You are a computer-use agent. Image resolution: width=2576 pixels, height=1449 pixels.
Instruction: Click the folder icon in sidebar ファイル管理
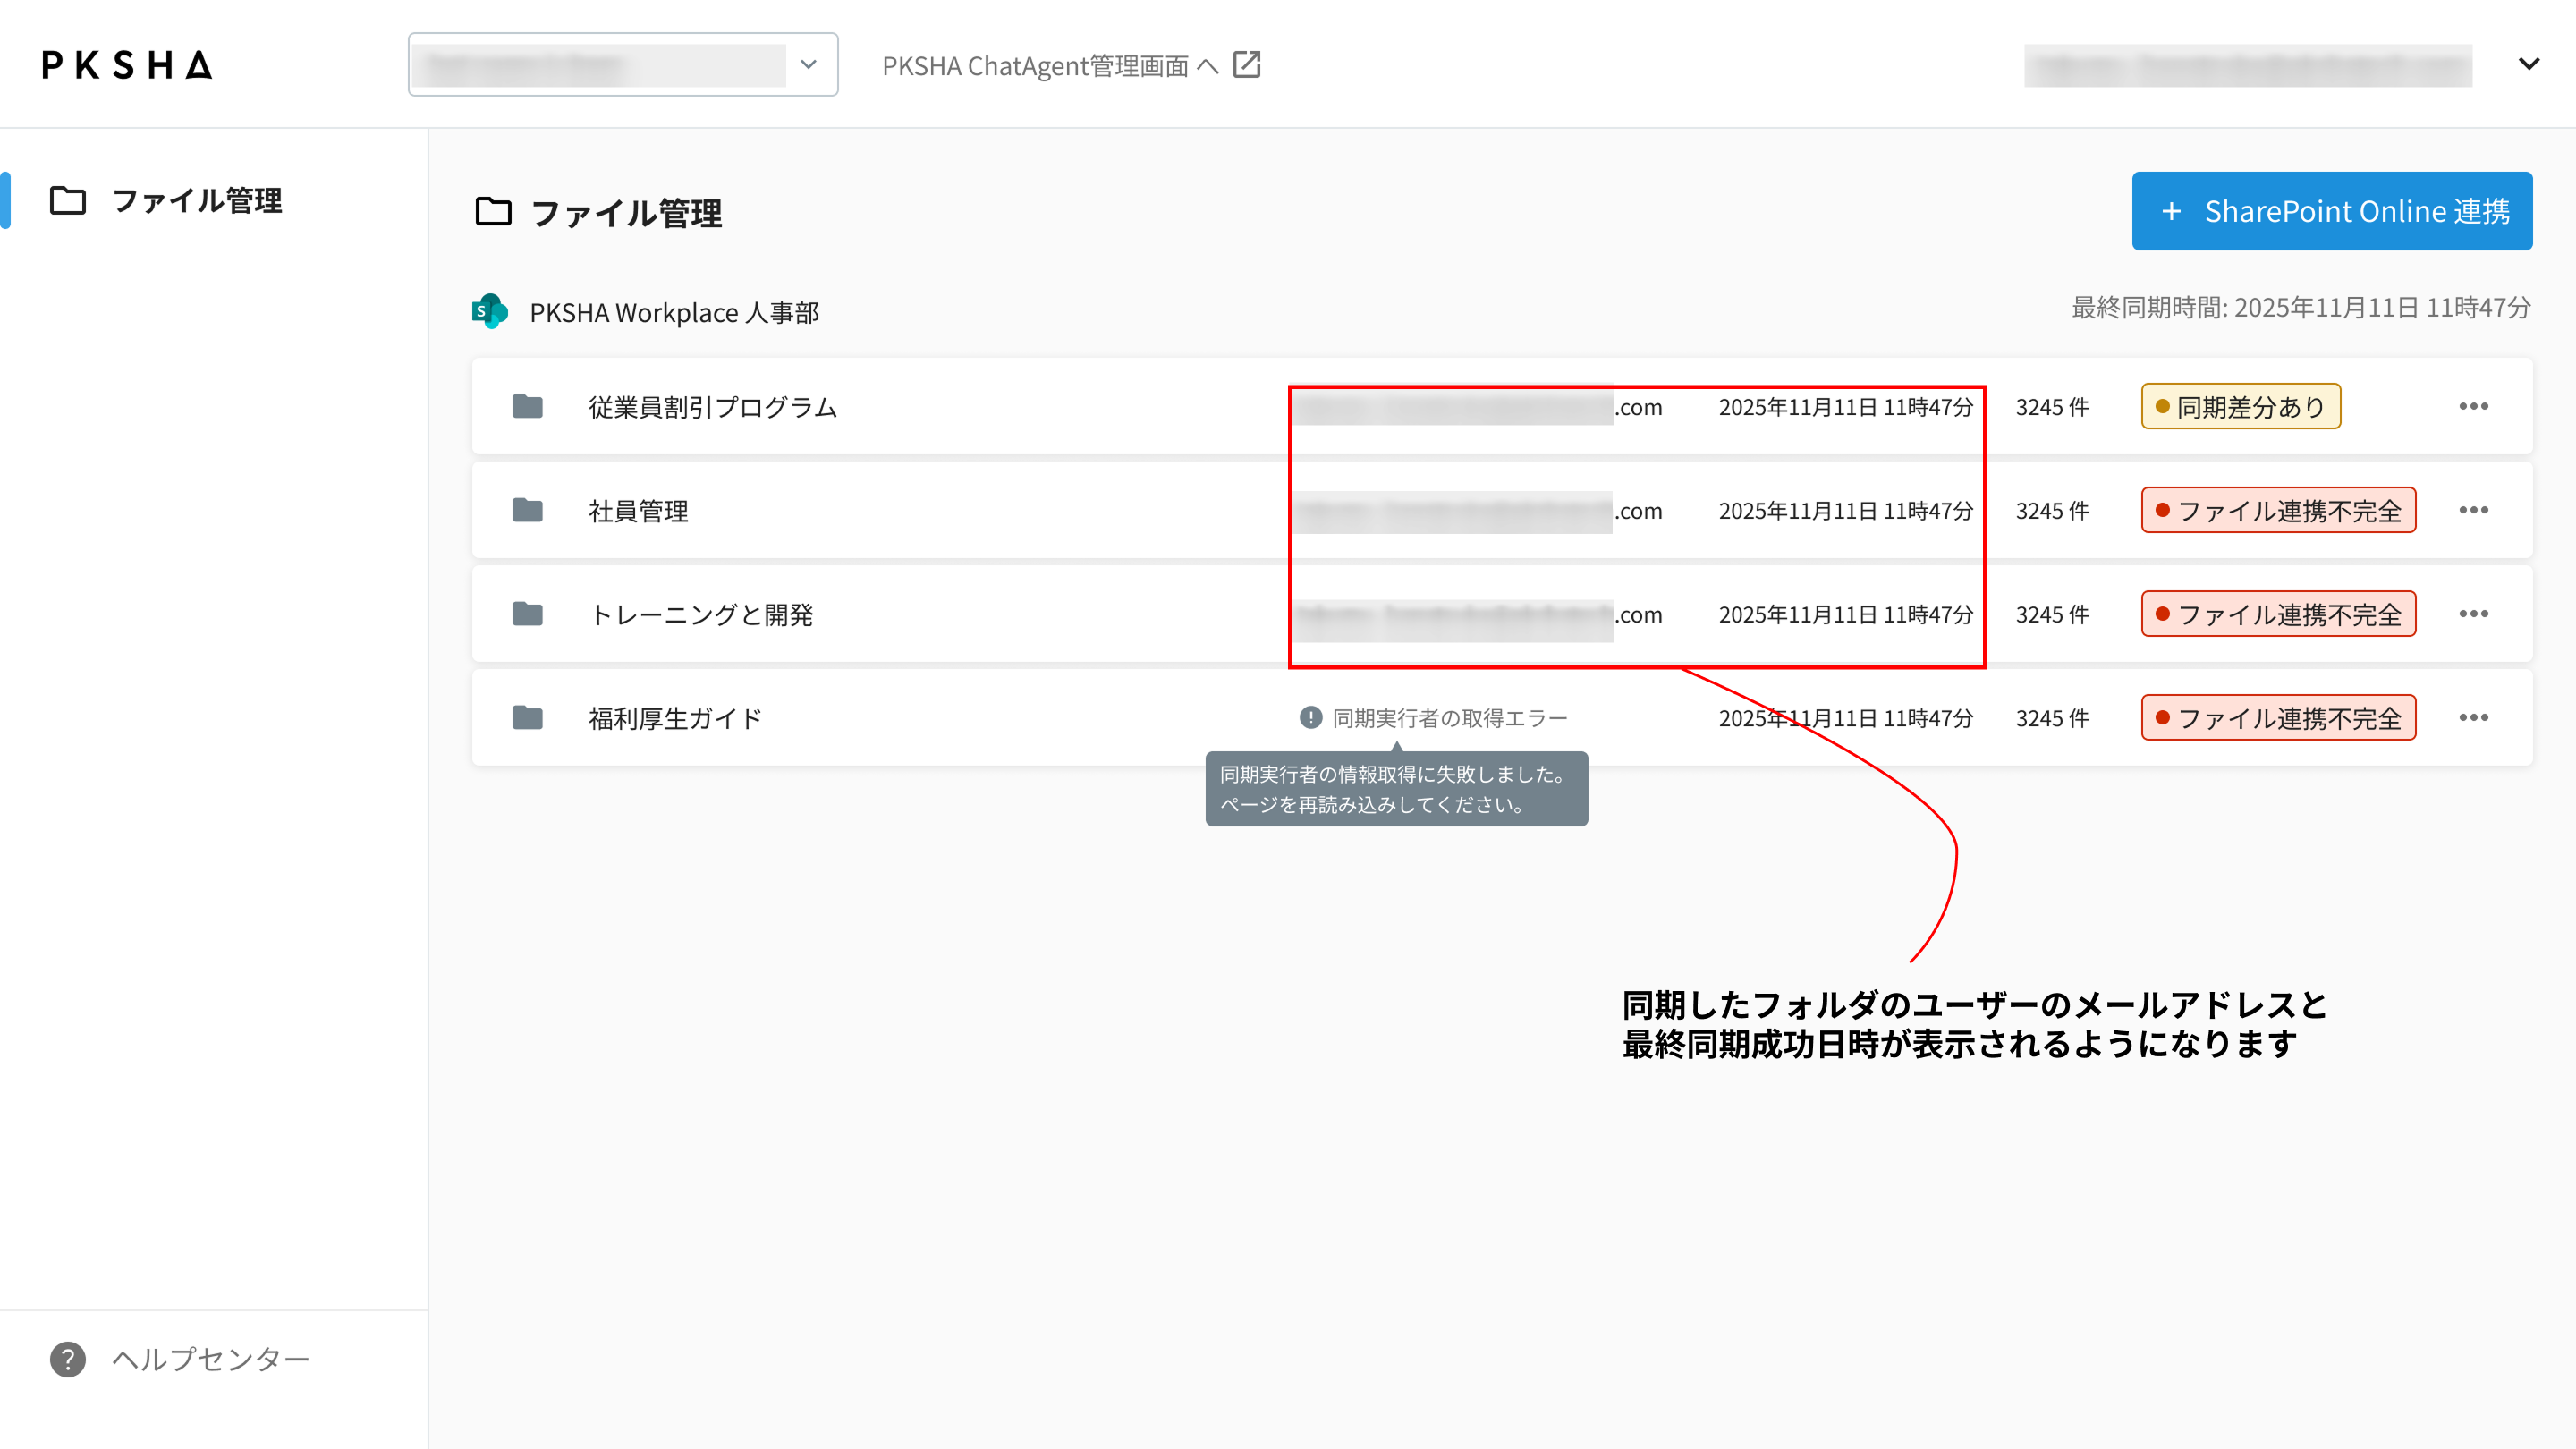(68, 200)
